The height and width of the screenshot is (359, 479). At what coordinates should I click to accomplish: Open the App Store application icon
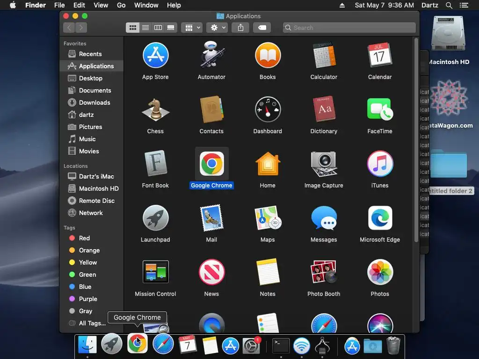pyautogui.click(x=155, y=55)
